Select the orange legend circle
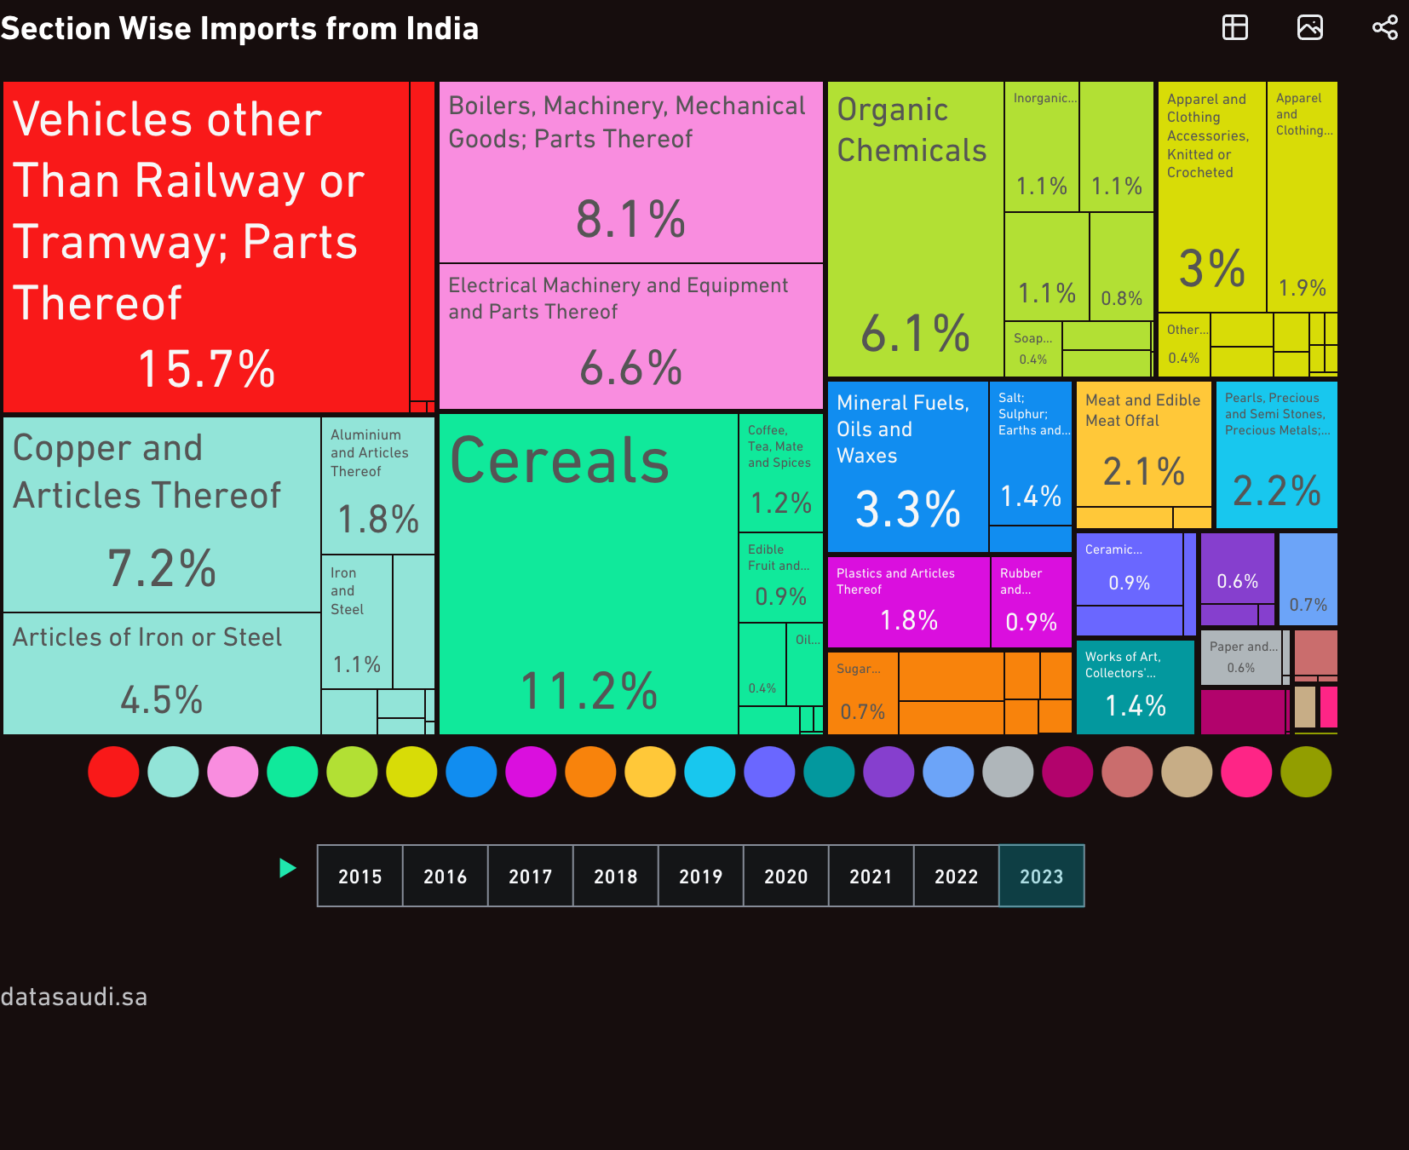This screenshot has width=1409, height=1150. [590, 772]
